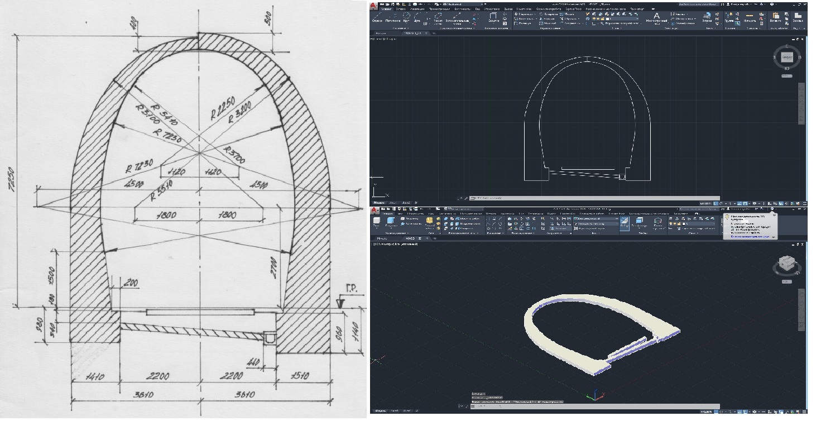
Task: Switch to Model layout tab in top window
Action: click(378, 202)
